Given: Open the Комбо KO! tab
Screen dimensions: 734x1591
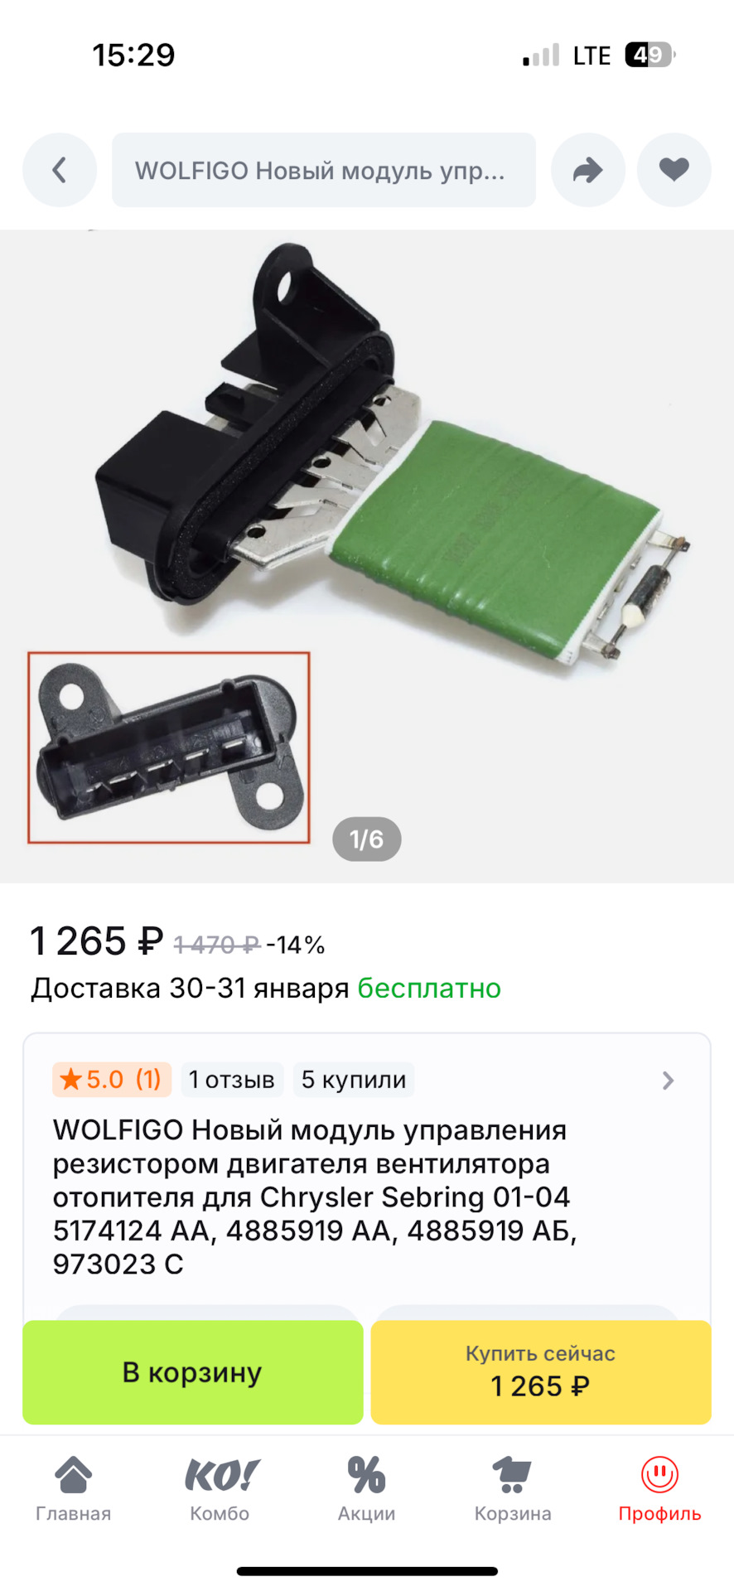Looking at the screenshot, I should [220, 1489].
